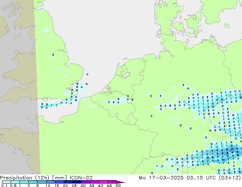The height and width of the screenshot is (187, 242).
Task: Click the legend label "0.1"
Action: tap(5, 185)
